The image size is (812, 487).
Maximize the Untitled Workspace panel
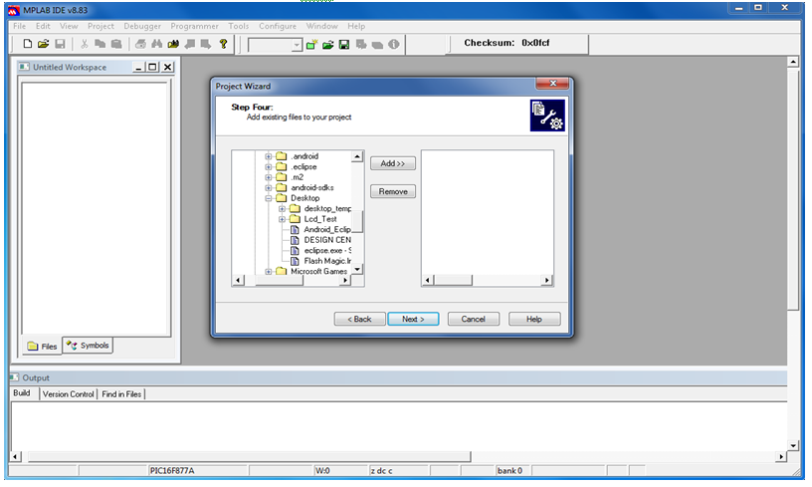pyautogui.click(x=152, y=67)
